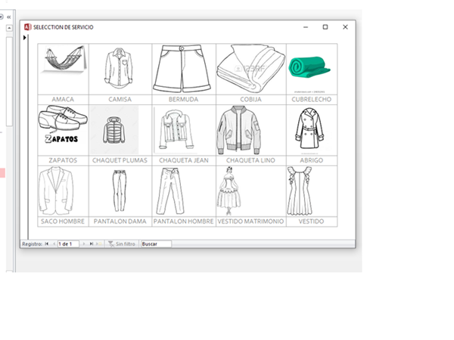Toggle the Sin filtro filter indicator
This screenshot has height=340, width=454.
(122, 244)
